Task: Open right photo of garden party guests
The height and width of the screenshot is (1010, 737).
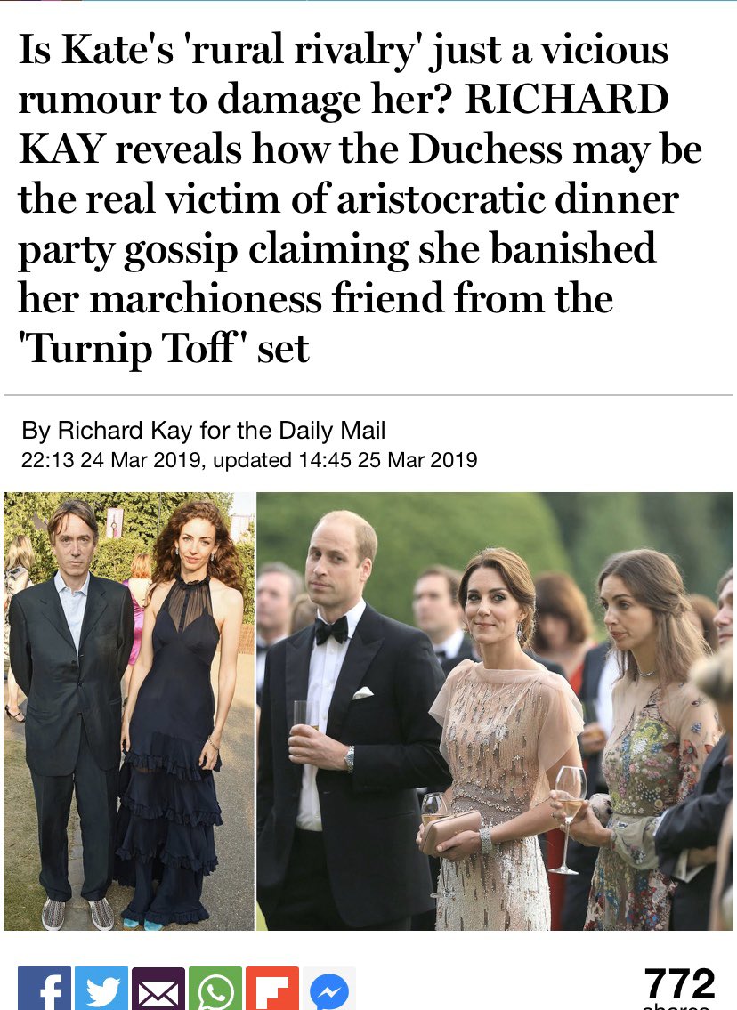Action: click(x=495, y=711)
